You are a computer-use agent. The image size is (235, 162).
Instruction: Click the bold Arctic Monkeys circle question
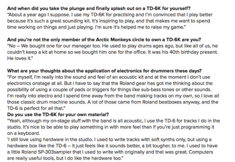tap(104, 39)
